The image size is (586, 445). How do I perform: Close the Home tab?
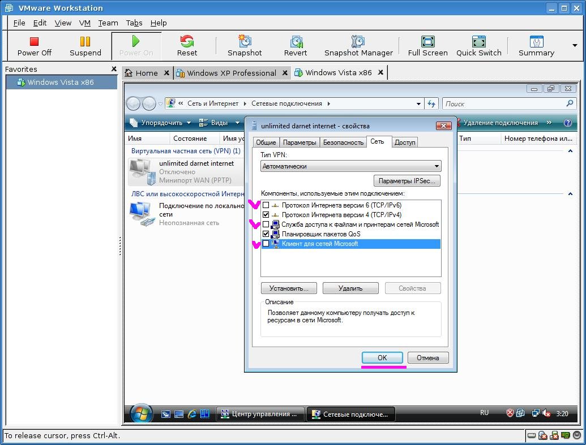(x=166, y=73)
